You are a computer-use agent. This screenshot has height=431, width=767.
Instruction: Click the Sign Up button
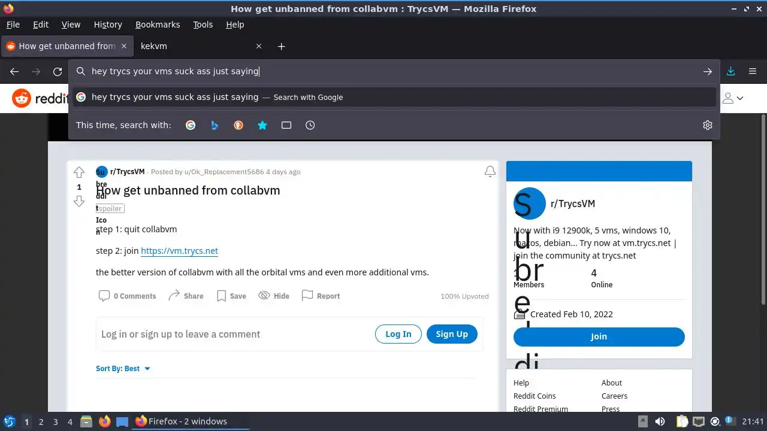click(x=452, y=334)
